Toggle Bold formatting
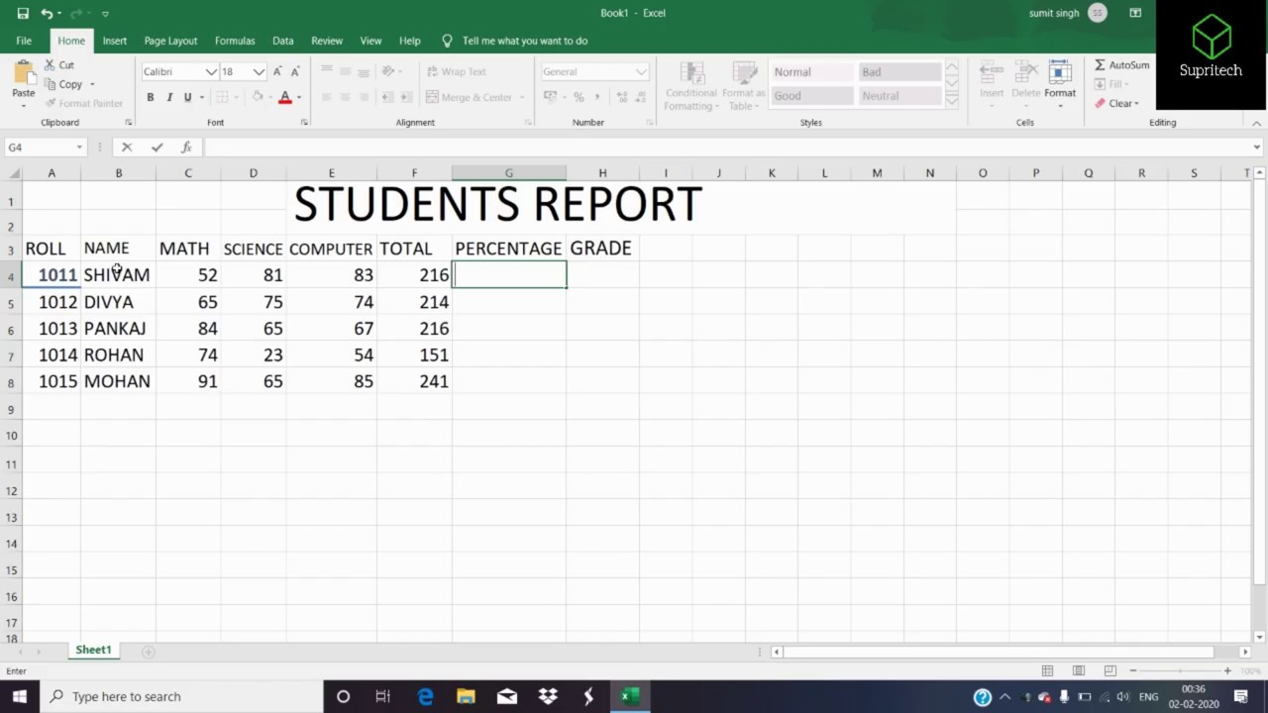 pyautogui.click(x=150, y=97)
